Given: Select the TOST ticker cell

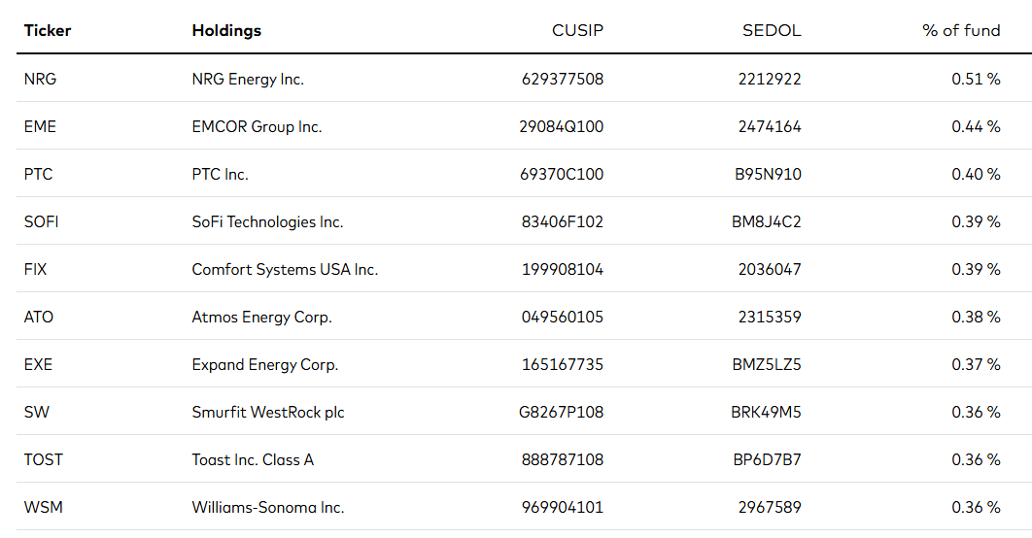Looking at the screenshot, I should click(x=43, y=459).
